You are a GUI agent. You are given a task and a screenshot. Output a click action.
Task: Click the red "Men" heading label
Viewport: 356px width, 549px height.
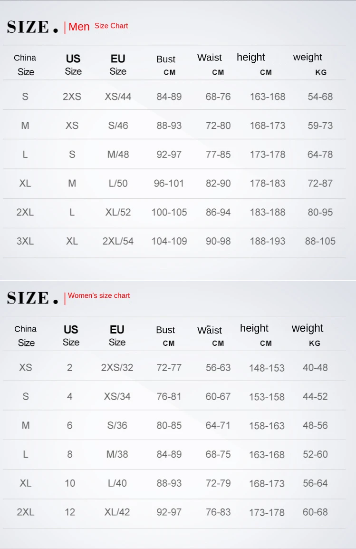click(x=79, y=27)
